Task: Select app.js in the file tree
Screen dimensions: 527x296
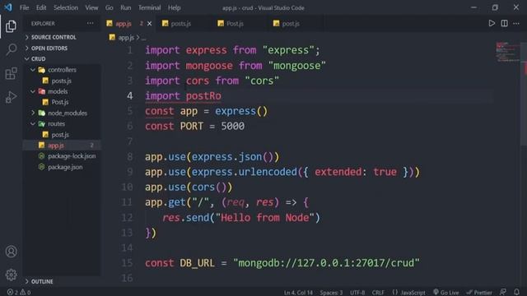Action: tap(62, 146)
